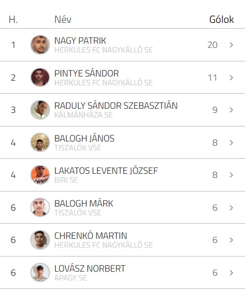
Task: Open Balogh Márk's avatar image
Action: click(40, 208)
